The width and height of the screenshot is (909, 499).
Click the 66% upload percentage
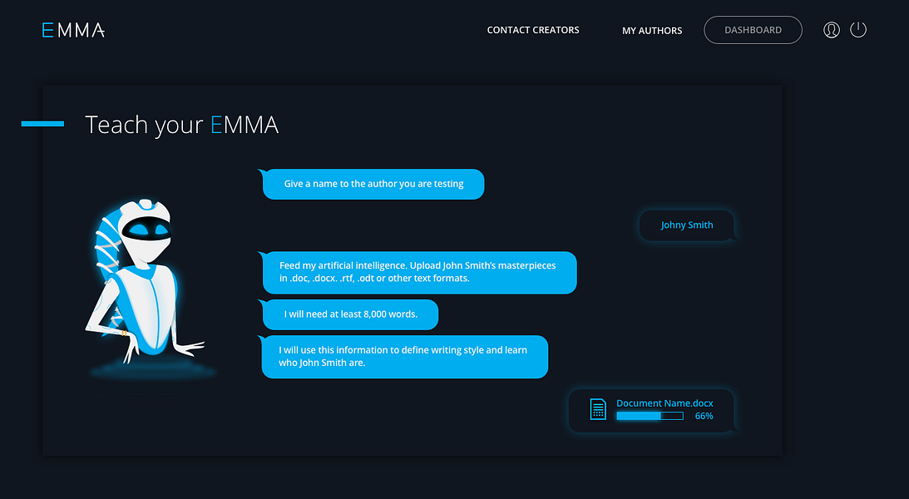click(704, 416)
